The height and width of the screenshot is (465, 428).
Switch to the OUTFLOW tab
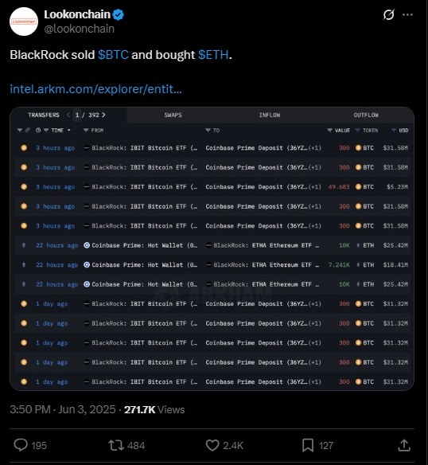click(366, 115)
